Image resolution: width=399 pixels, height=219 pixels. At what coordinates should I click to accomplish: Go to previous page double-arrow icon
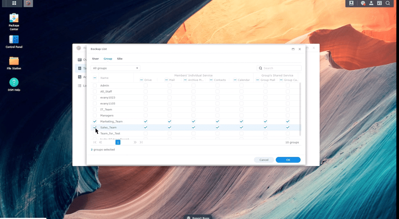tap(101, 142)
